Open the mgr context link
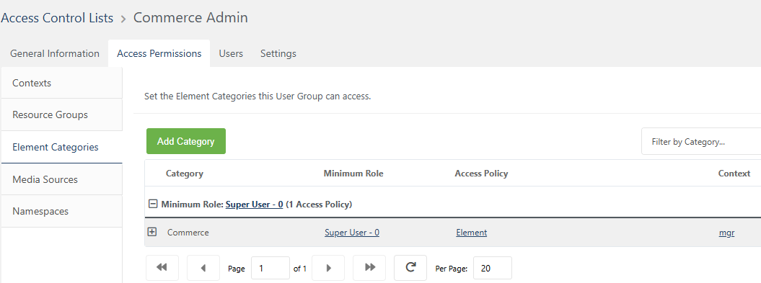Screen dimensions: 761x283 726,233
